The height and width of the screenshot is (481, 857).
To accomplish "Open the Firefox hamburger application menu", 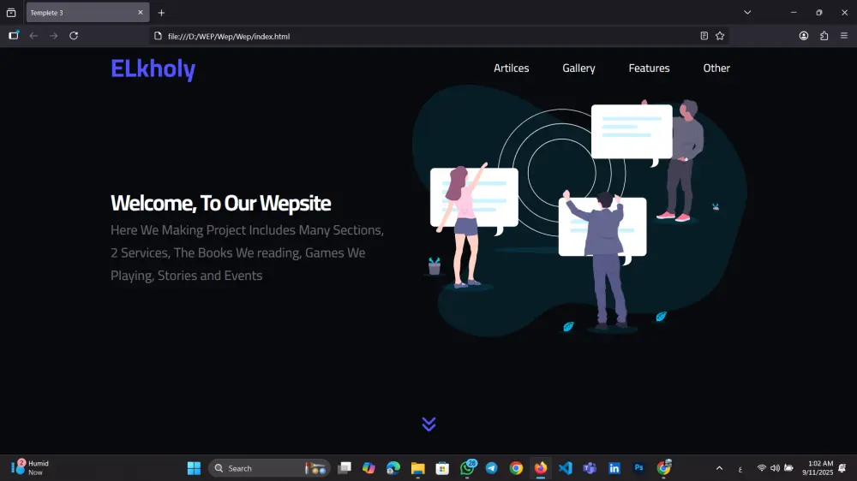I will (x=844, y=36).
